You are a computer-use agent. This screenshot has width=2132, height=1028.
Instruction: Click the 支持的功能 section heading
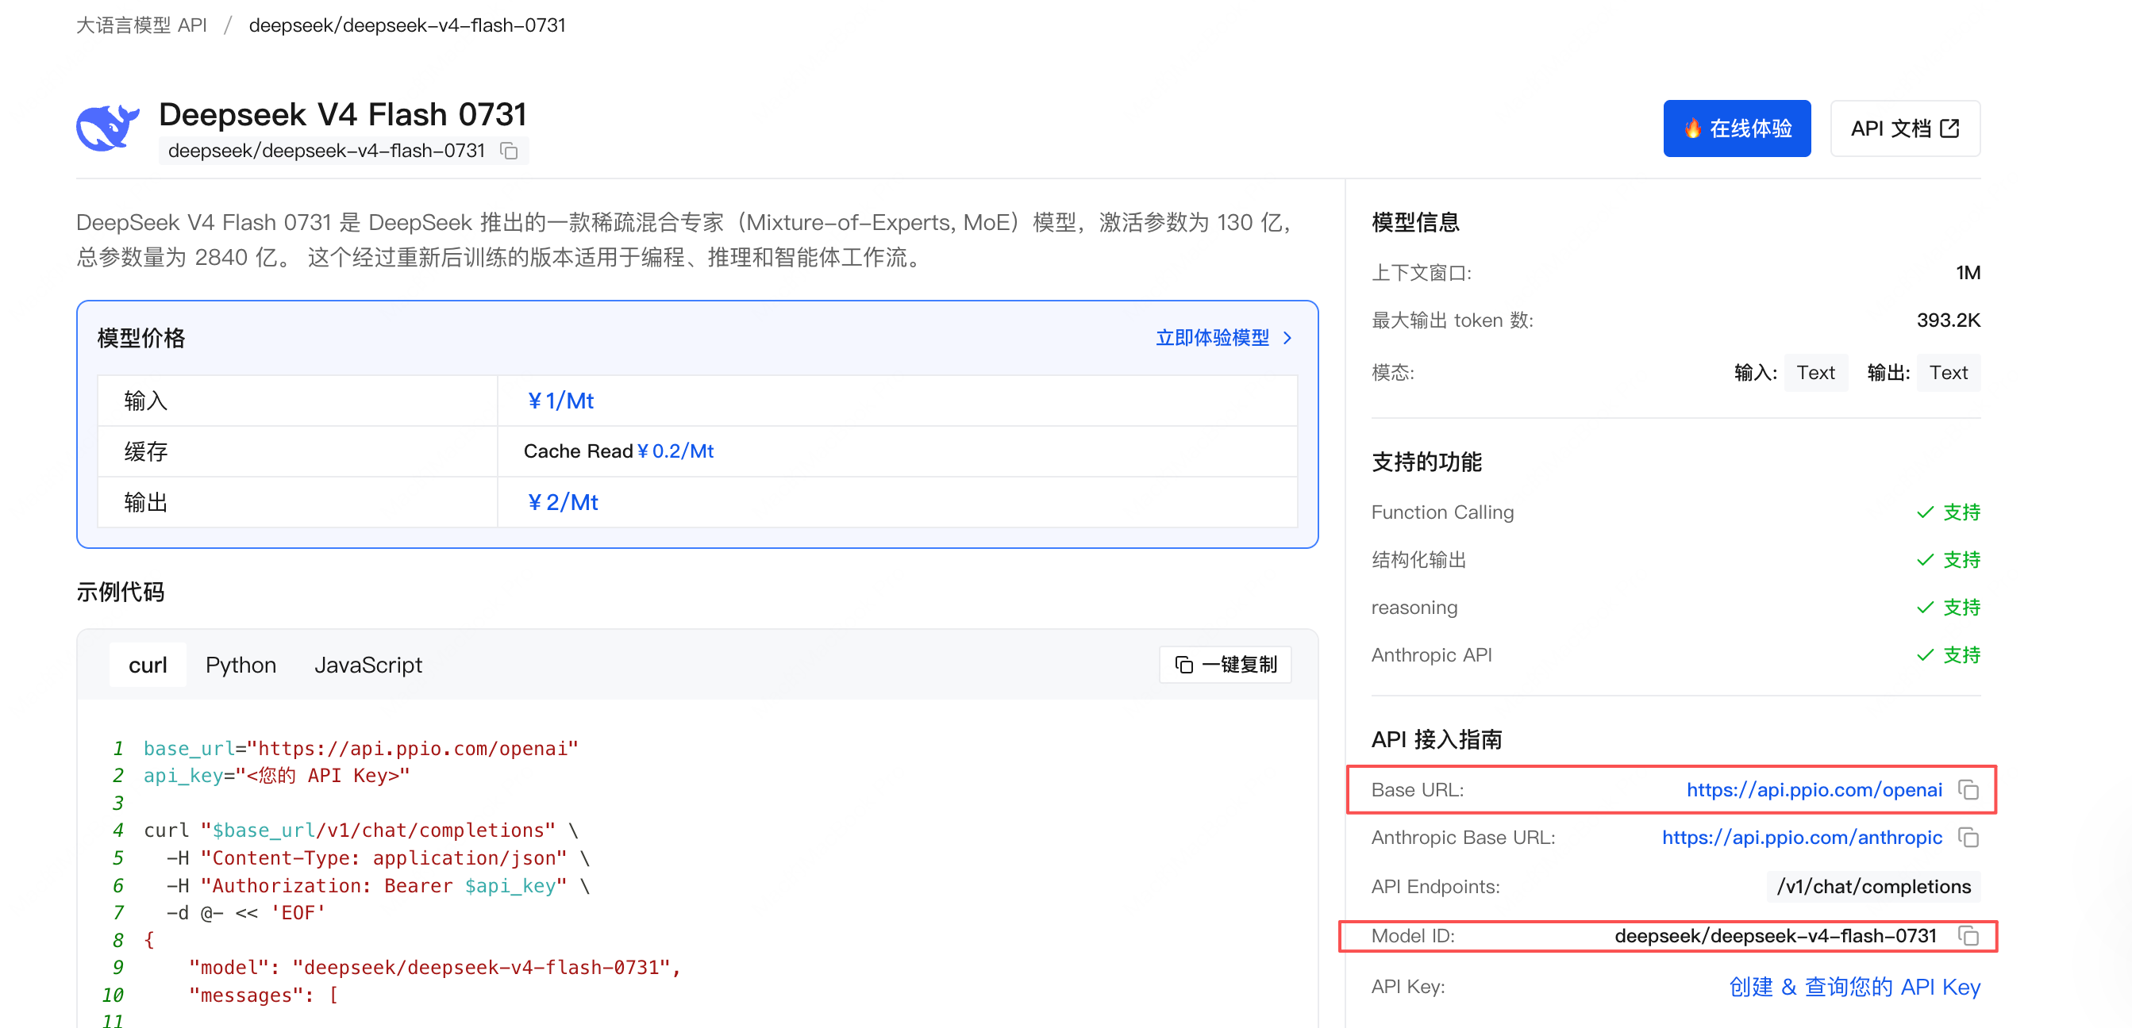pos(1427,462)
